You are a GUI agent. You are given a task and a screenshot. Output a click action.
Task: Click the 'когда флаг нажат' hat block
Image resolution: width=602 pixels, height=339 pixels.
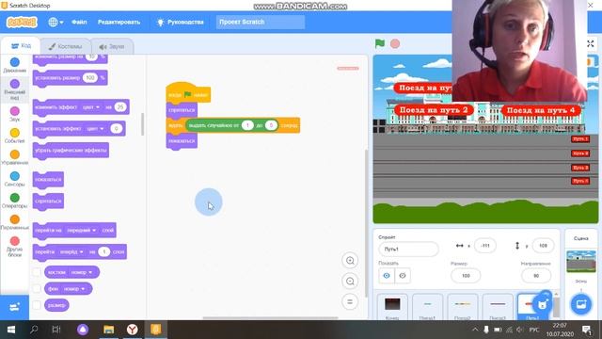click(188, 92)
